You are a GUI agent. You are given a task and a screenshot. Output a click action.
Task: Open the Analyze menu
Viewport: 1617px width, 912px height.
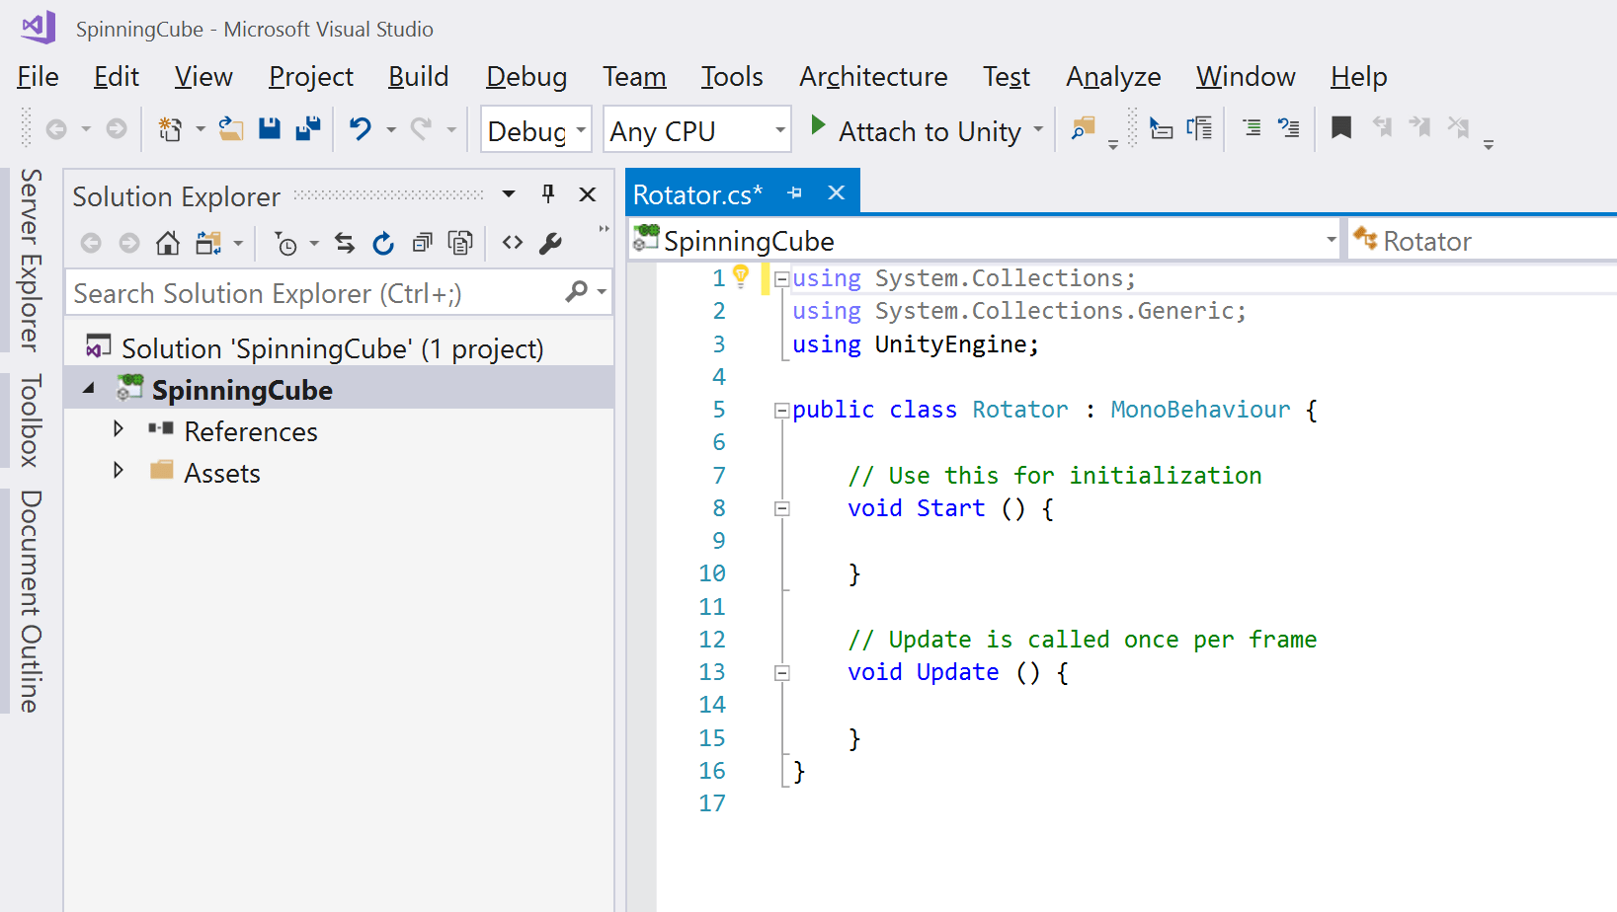(1113, 76)
